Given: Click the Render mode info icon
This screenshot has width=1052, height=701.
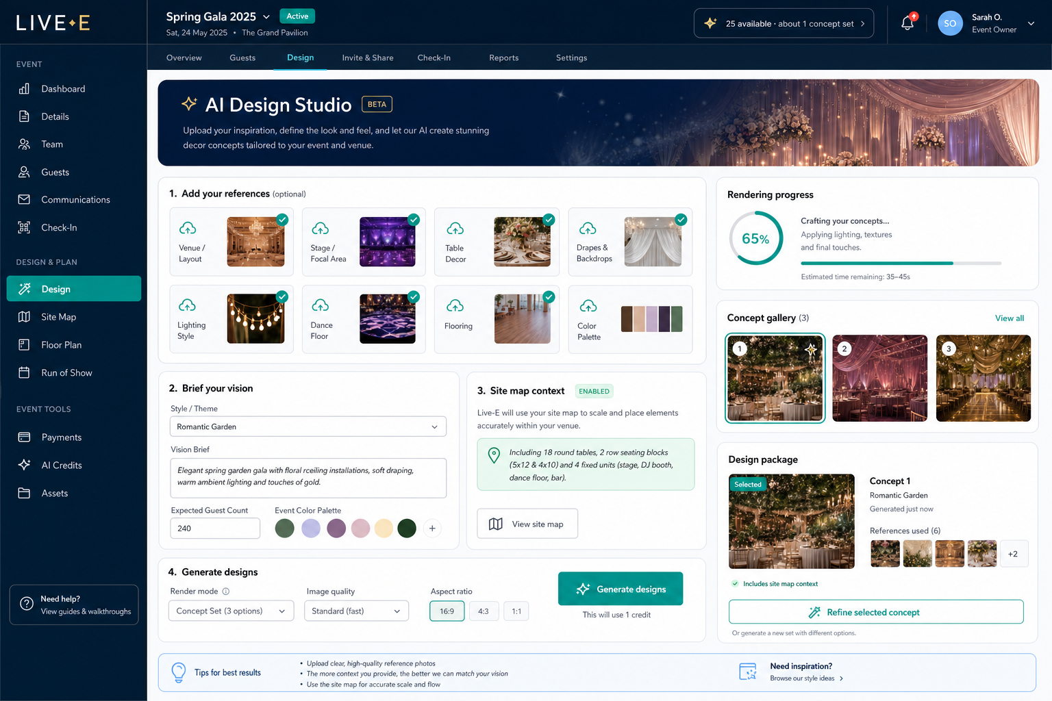Looking at the screenshot, I should point(226,591).
